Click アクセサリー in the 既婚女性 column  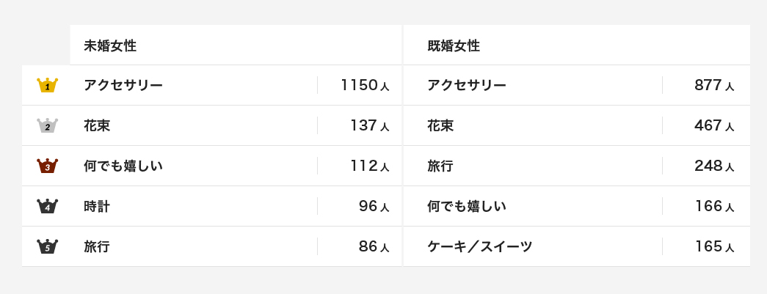coord(467,86)
